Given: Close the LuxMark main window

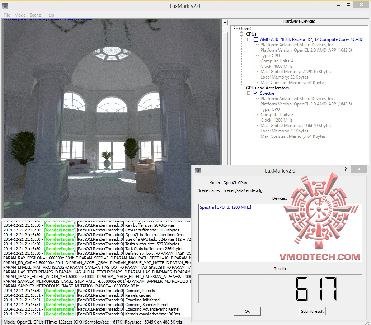Looking at the screenshot, I should point(361,4).
